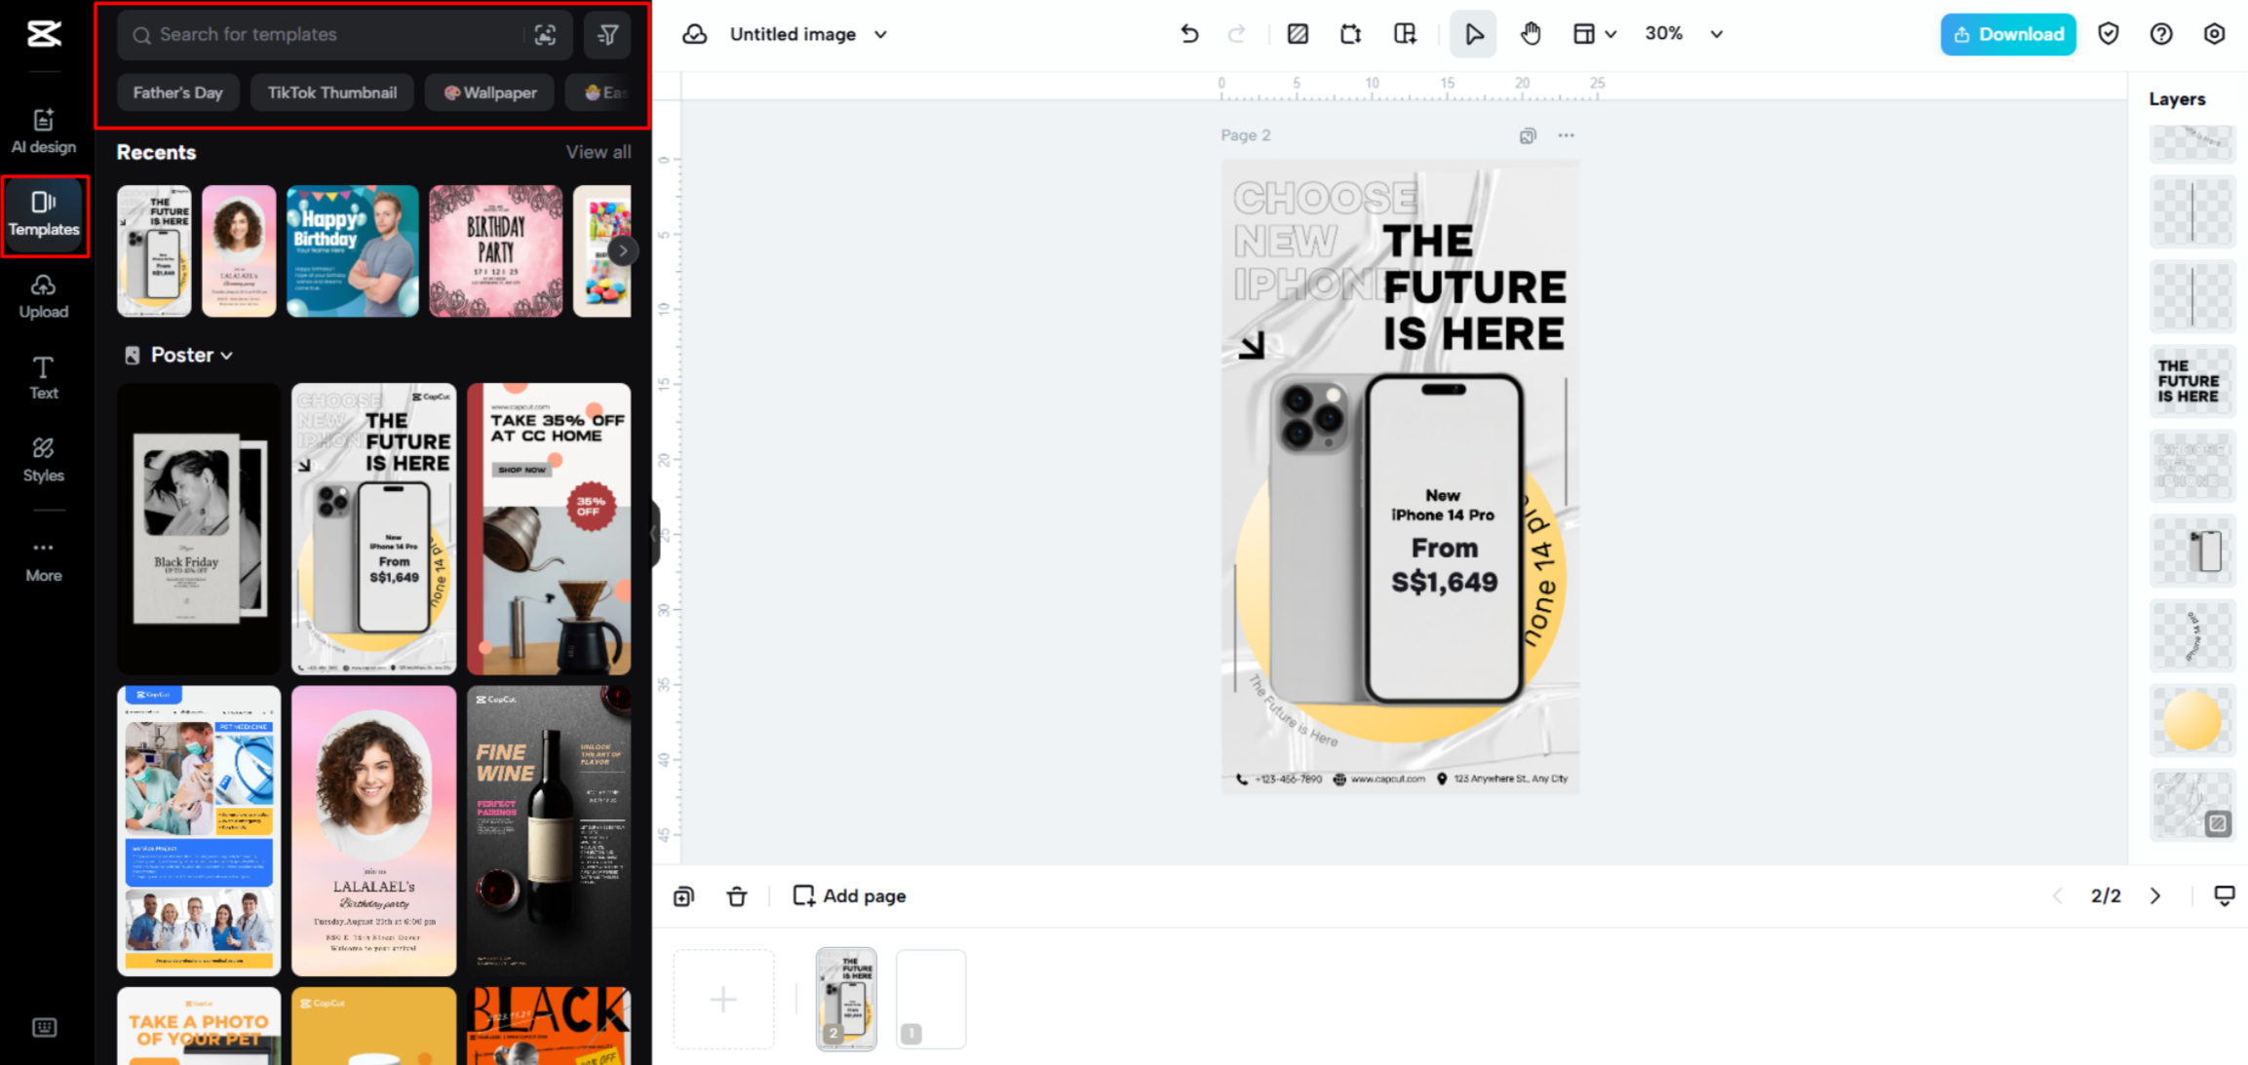Duplicate the current page
Image resolution: width=2248 pixels, height=1065 pixels.
[683, 895]
